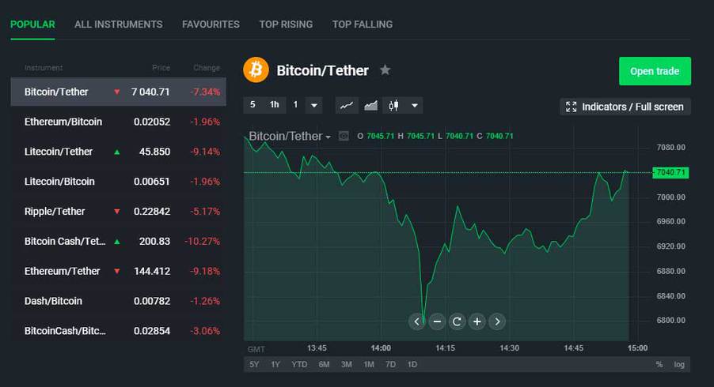Screen dimensions: 714x387
Task: Move the chart left with back arrow
Action: coord(416,321)
